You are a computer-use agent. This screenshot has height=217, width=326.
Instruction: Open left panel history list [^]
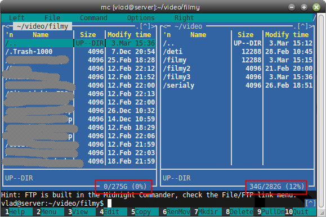point(145,26)
